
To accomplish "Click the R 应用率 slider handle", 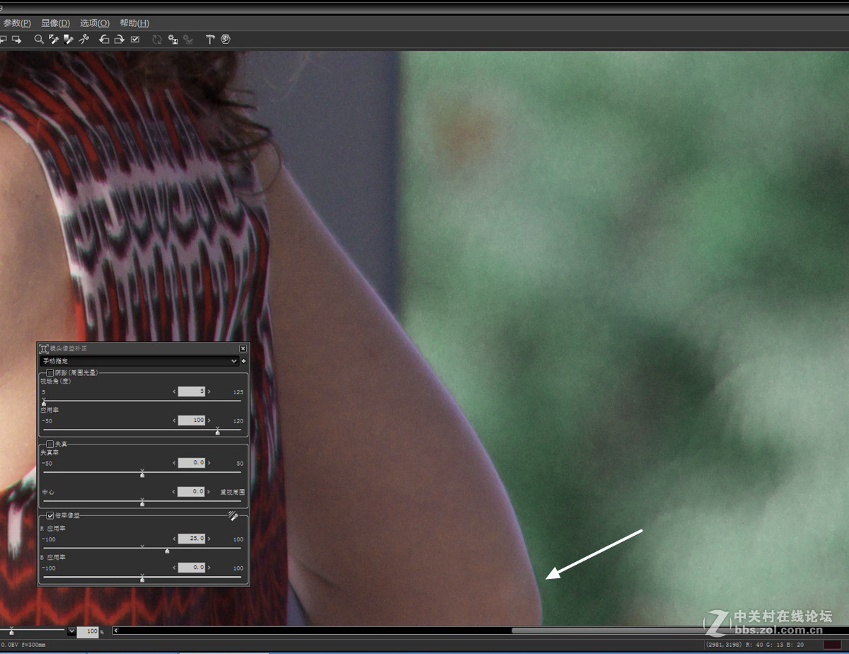I will coord(167,550).
